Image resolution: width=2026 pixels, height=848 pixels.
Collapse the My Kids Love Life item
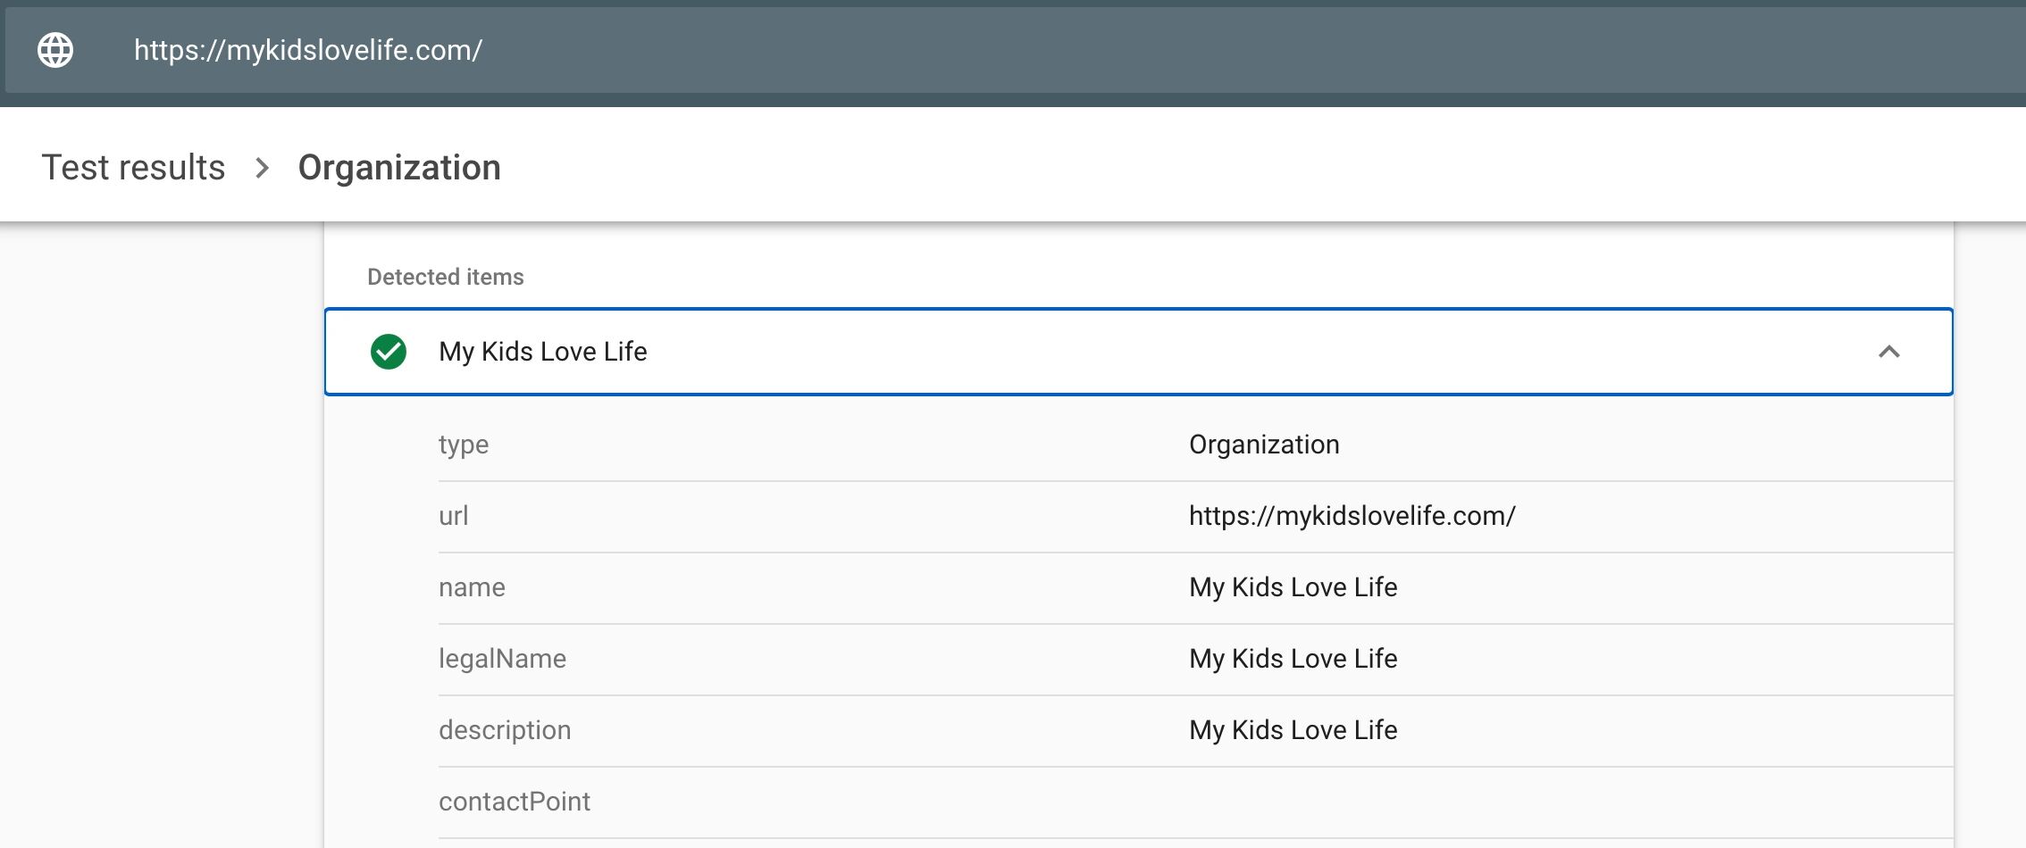pos(1888,352)
